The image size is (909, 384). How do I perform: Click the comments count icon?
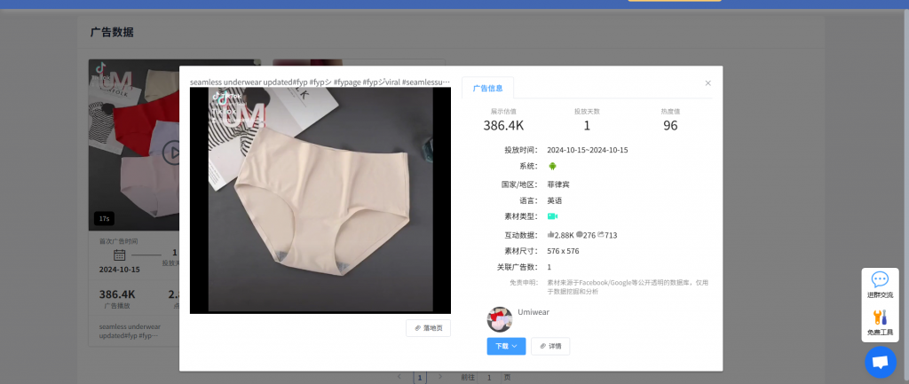coord(579,235)
